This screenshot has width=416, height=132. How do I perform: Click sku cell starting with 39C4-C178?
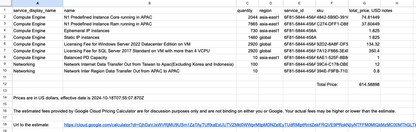tap(332, 64)
